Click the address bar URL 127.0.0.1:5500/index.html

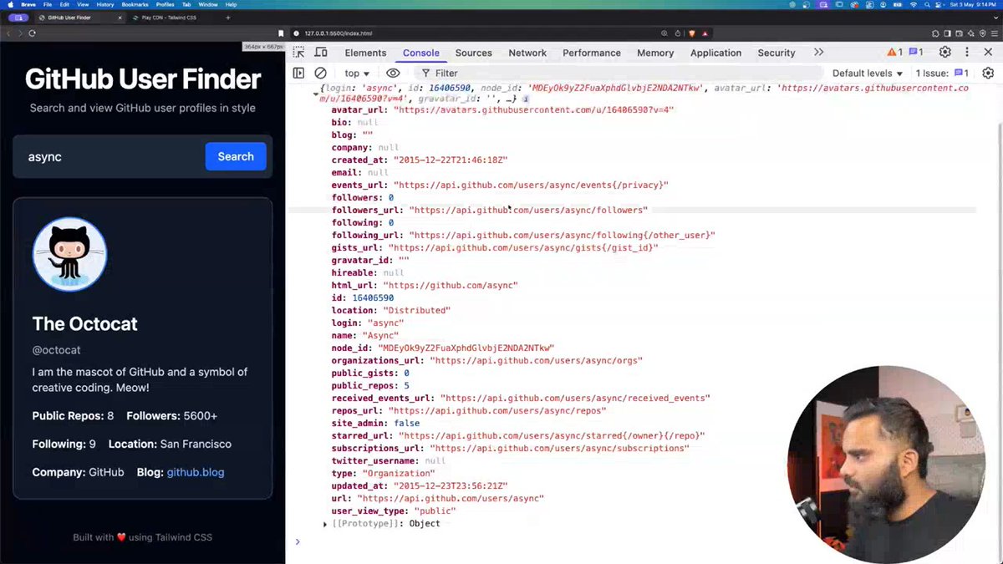coord(339,33)
